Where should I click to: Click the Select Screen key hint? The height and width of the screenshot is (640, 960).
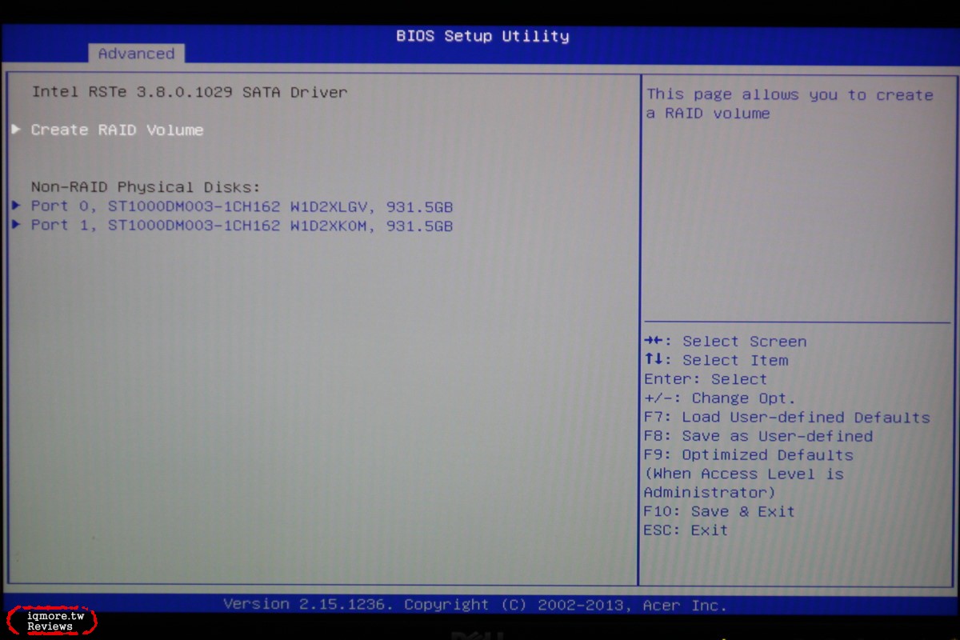click(x=725, y=342)
